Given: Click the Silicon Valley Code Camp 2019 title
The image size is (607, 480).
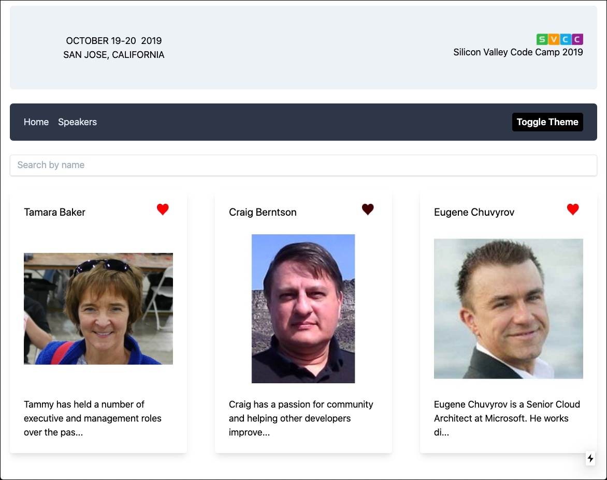Looking at the screenshot, I should (x=518, y=52).
